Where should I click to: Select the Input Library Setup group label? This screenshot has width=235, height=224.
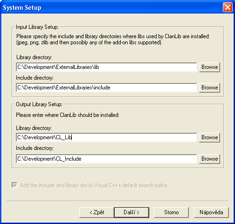point(37,27)
